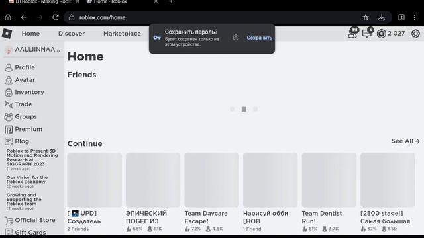Click the lock icon in address bar
424x238 pixels.
pos(72,17)
